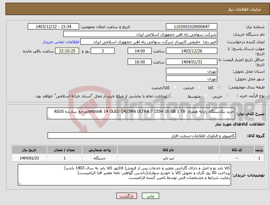Screen dimensions: 270x205
Task: Click the شماره نیاز field 1103001029000647
Action: [x=192, y=27]
